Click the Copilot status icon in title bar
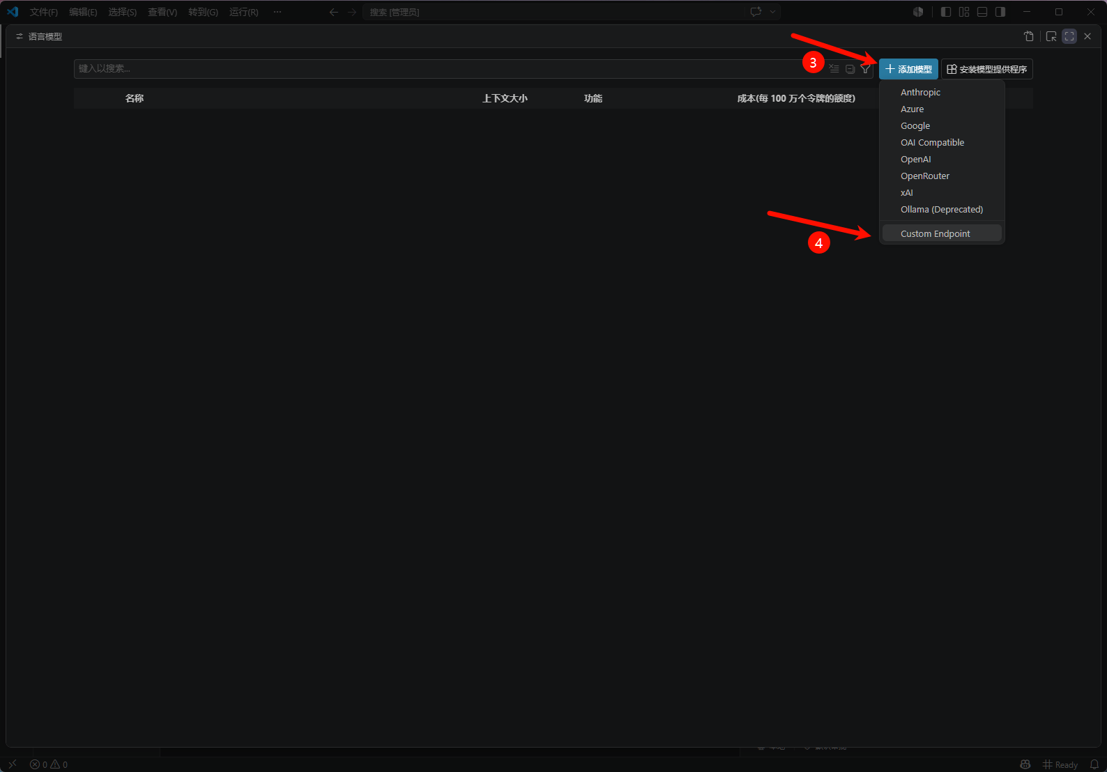The width and height of the screenshot is (1107, 772). pos(918,12)
